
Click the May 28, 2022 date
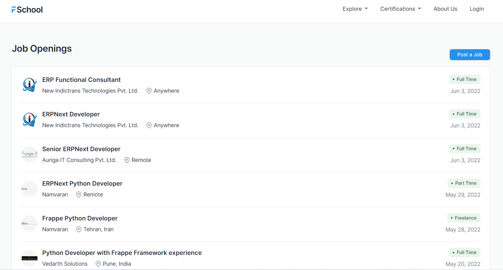click(x=463, y=230)
